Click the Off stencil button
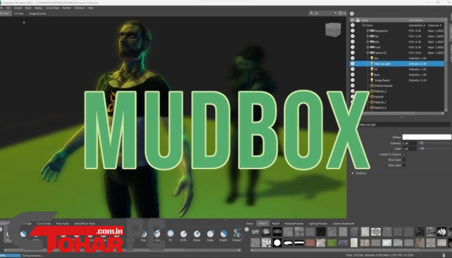This screenshot has width=452, height=258. point(255,232)
